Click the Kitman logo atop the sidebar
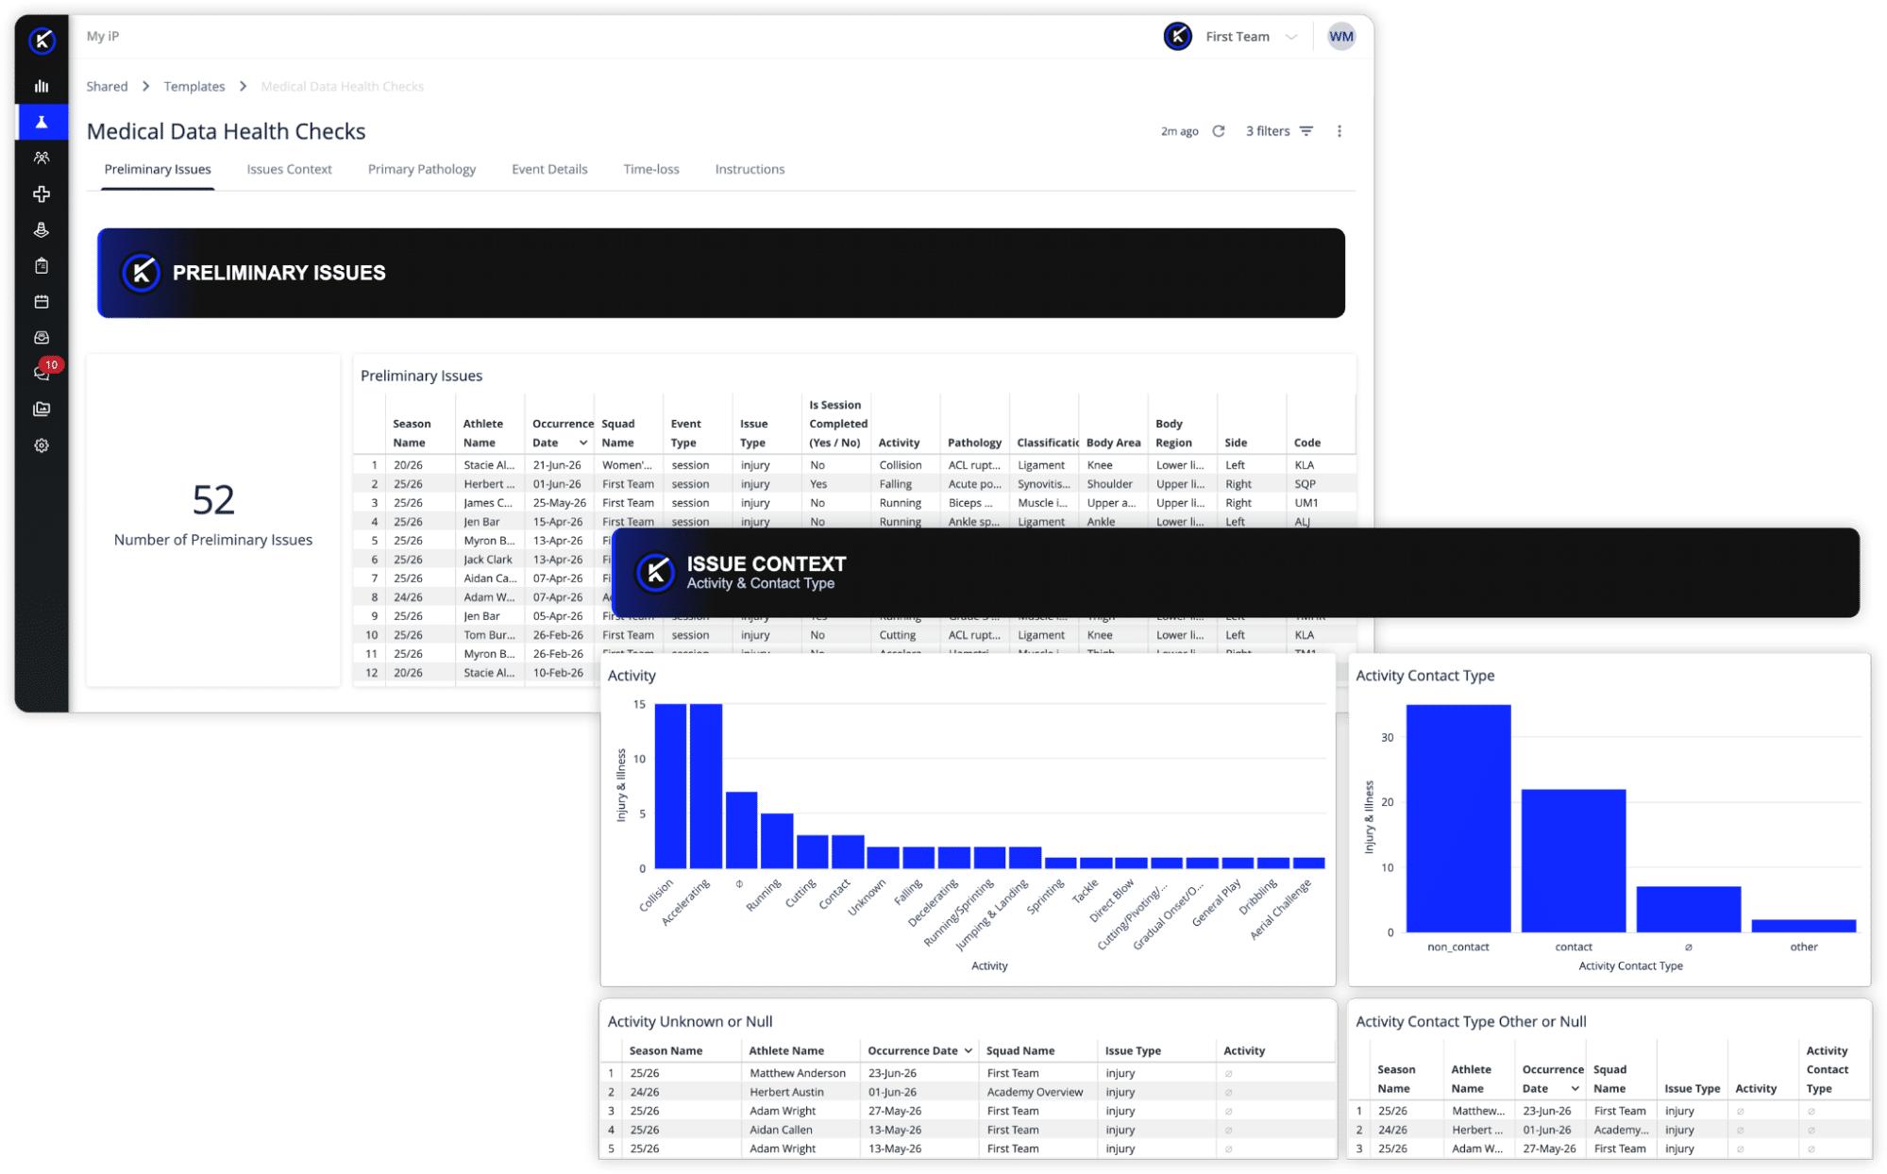Image resolution: width=1887 pixels, height=1174 pixels. [42, 41]
